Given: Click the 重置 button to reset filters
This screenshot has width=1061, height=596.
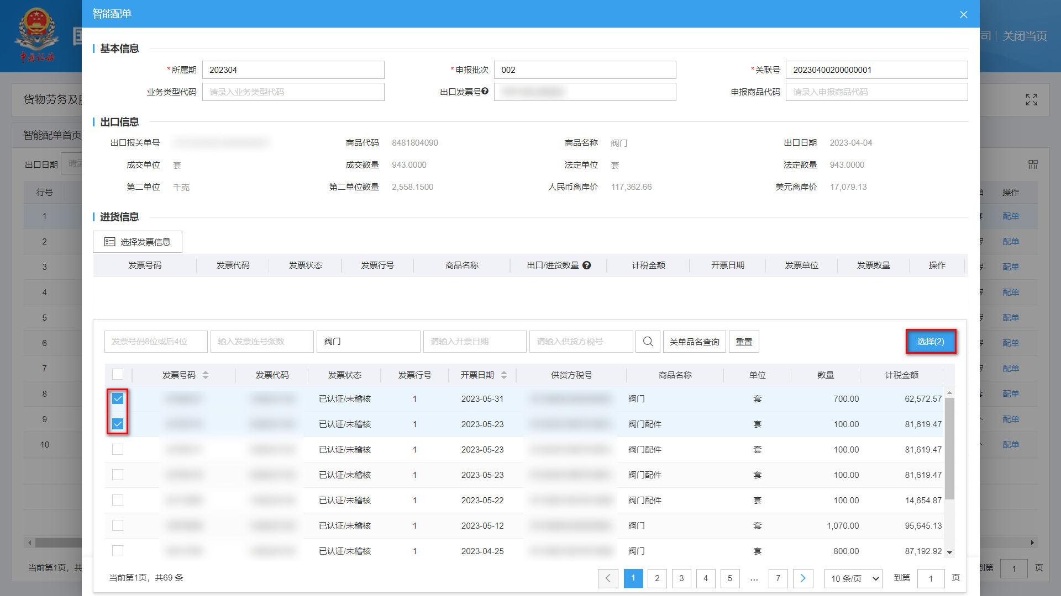Looking at the screenshot, I should tap(744, 342).
